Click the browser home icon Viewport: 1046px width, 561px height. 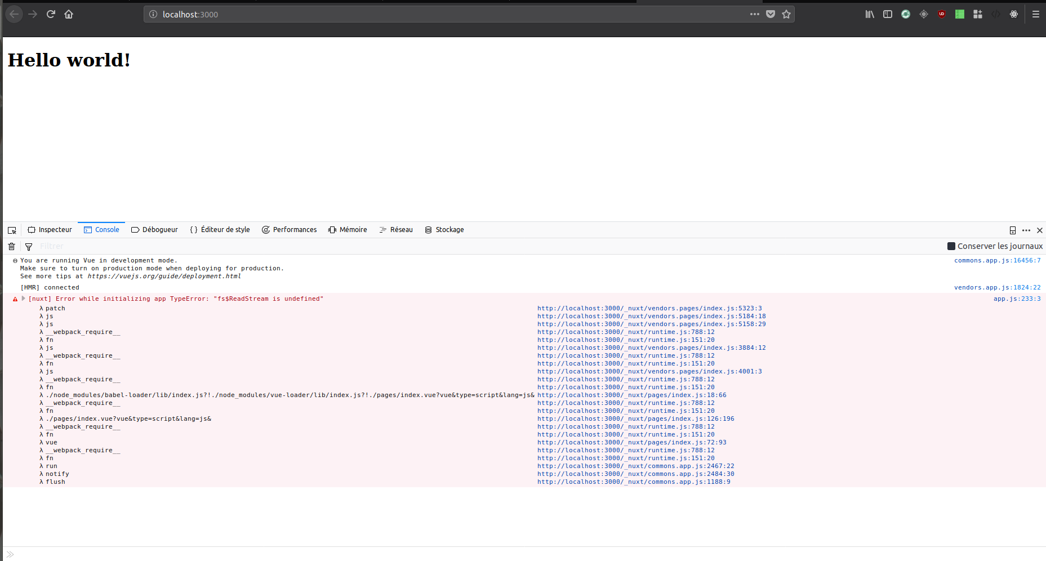coord(69,14)
